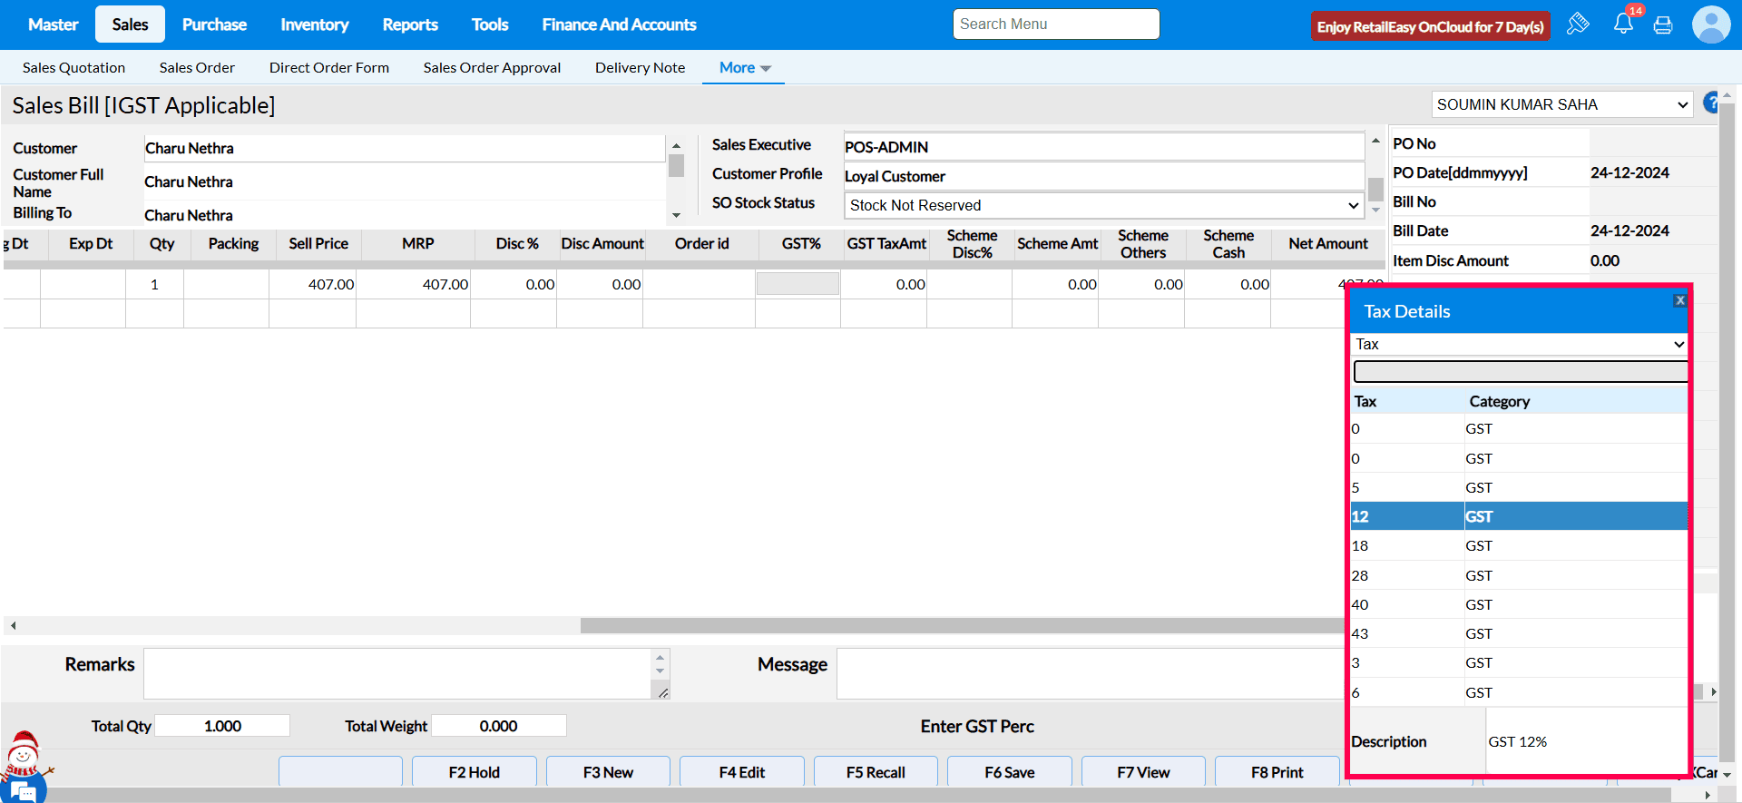Click the printer icon in top bar

point(1663,25)
